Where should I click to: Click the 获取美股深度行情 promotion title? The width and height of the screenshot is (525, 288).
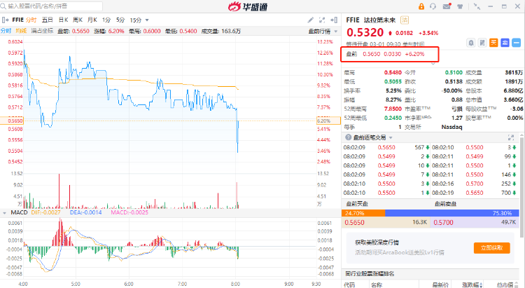tap(377, 242)
